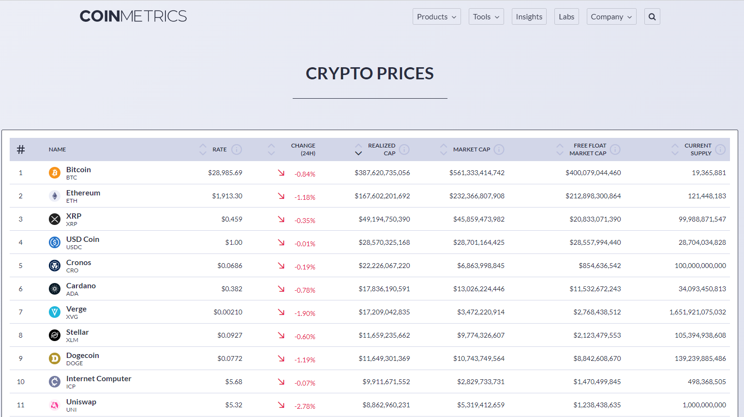Image resolution: width=744 pixels, height=417 pixels.
Task: Click Cronos's red down-trend arrow
Action: coord(281,266)
